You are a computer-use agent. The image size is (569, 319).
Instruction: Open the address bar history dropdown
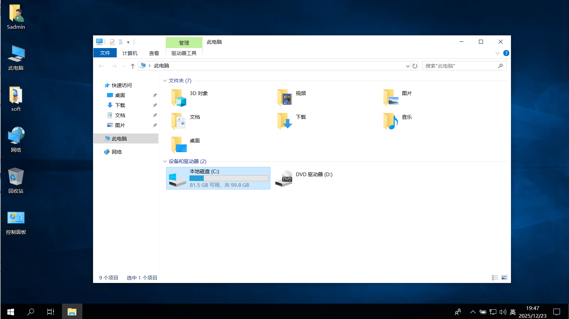coord(408,66)
